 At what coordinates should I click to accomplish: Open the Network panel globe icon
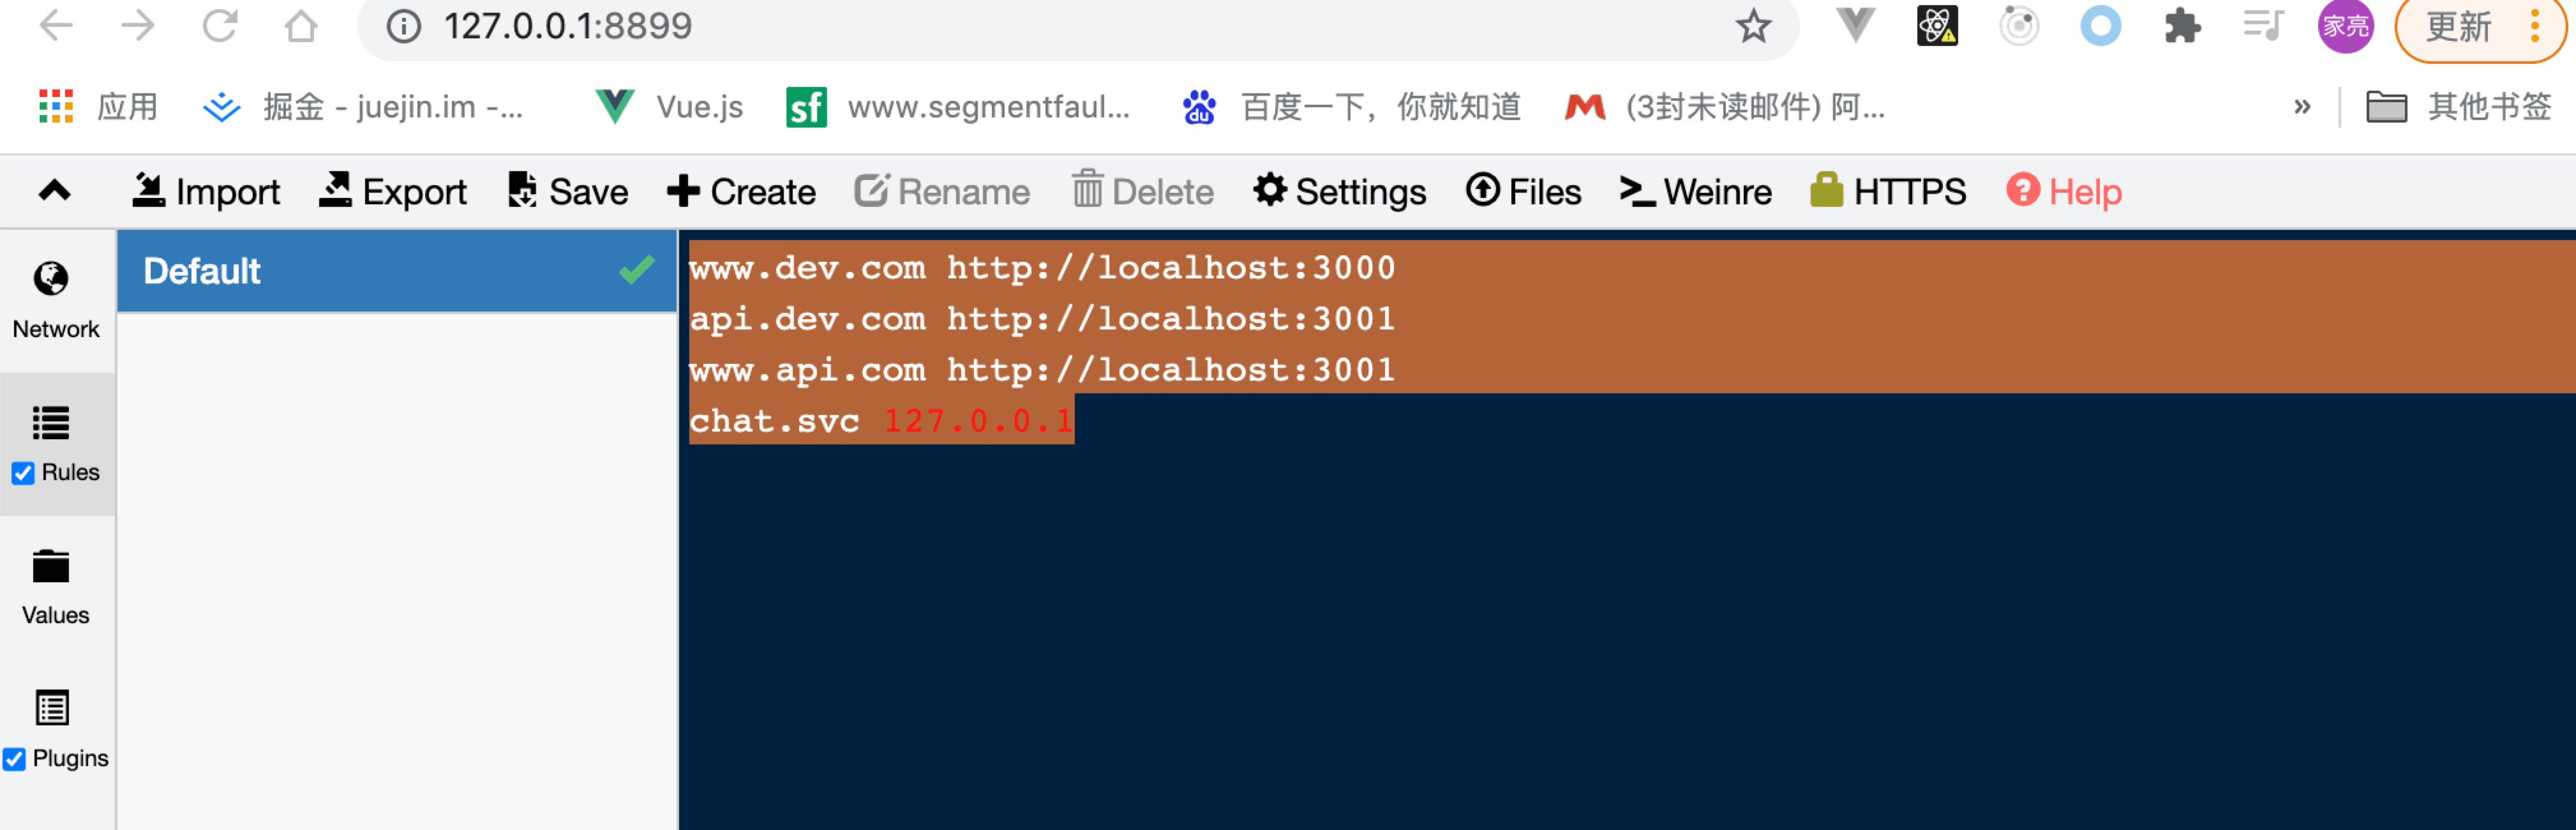51,279
